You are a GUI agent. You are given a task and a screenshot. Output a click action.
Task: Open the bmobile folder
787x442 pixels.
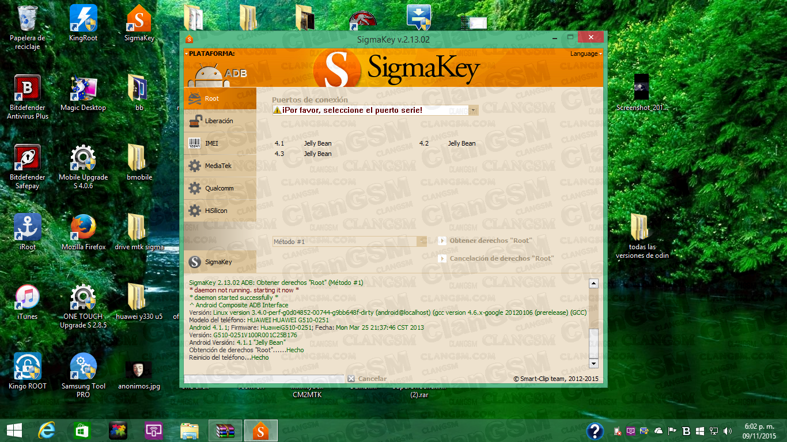point(139,163)
